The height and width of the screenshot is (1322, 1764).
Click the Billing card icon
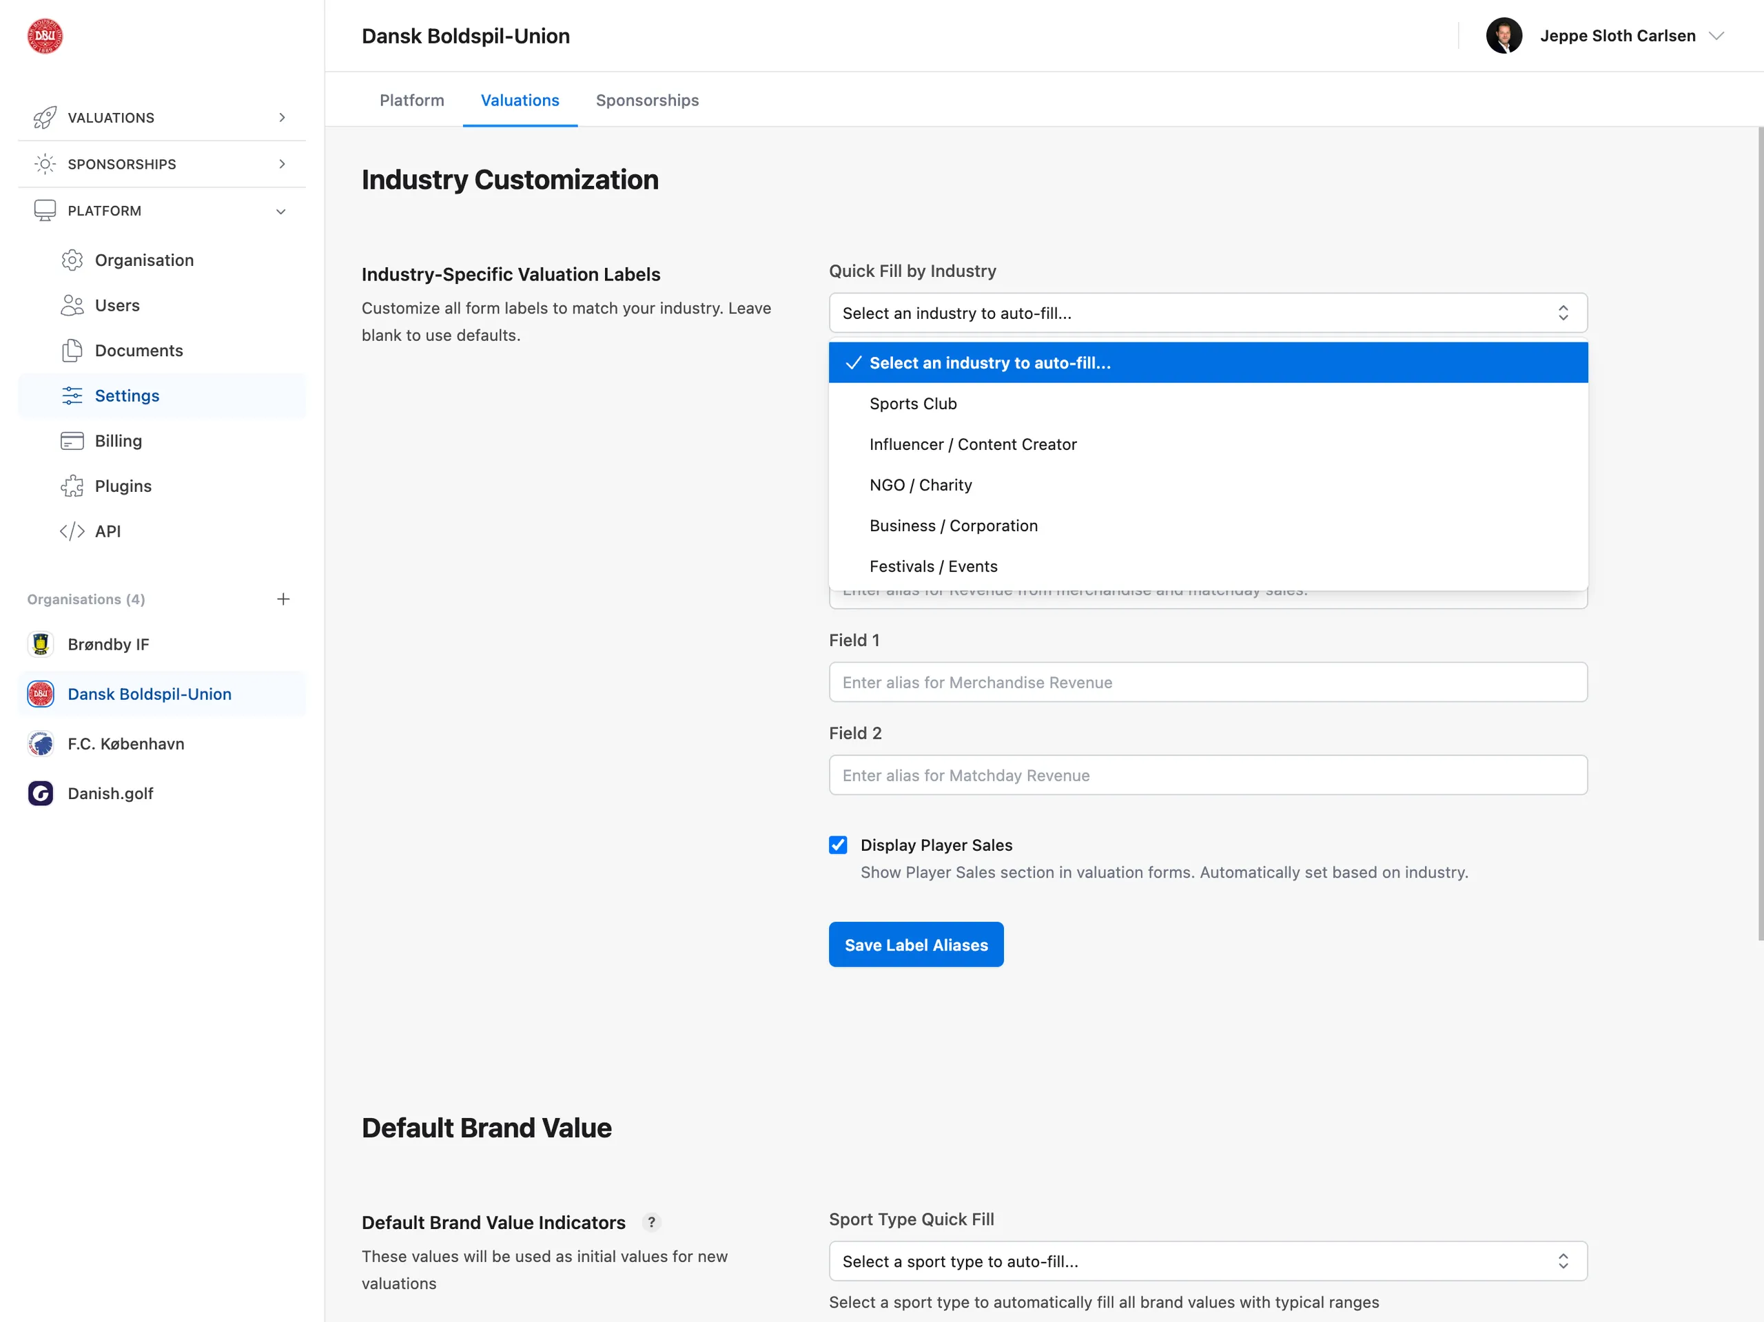[x=72, y=441]
